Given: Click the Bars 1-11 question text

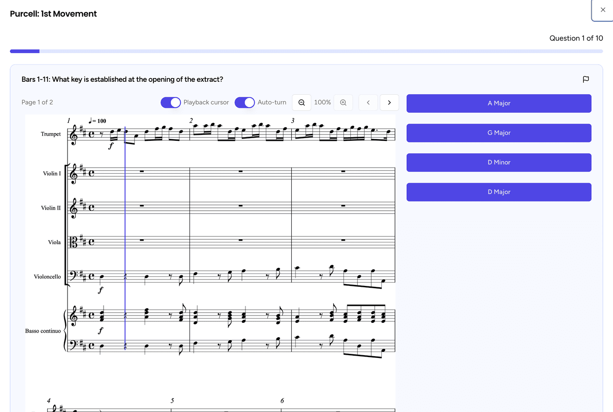Looking at the screenshot, I should (123, 79).
